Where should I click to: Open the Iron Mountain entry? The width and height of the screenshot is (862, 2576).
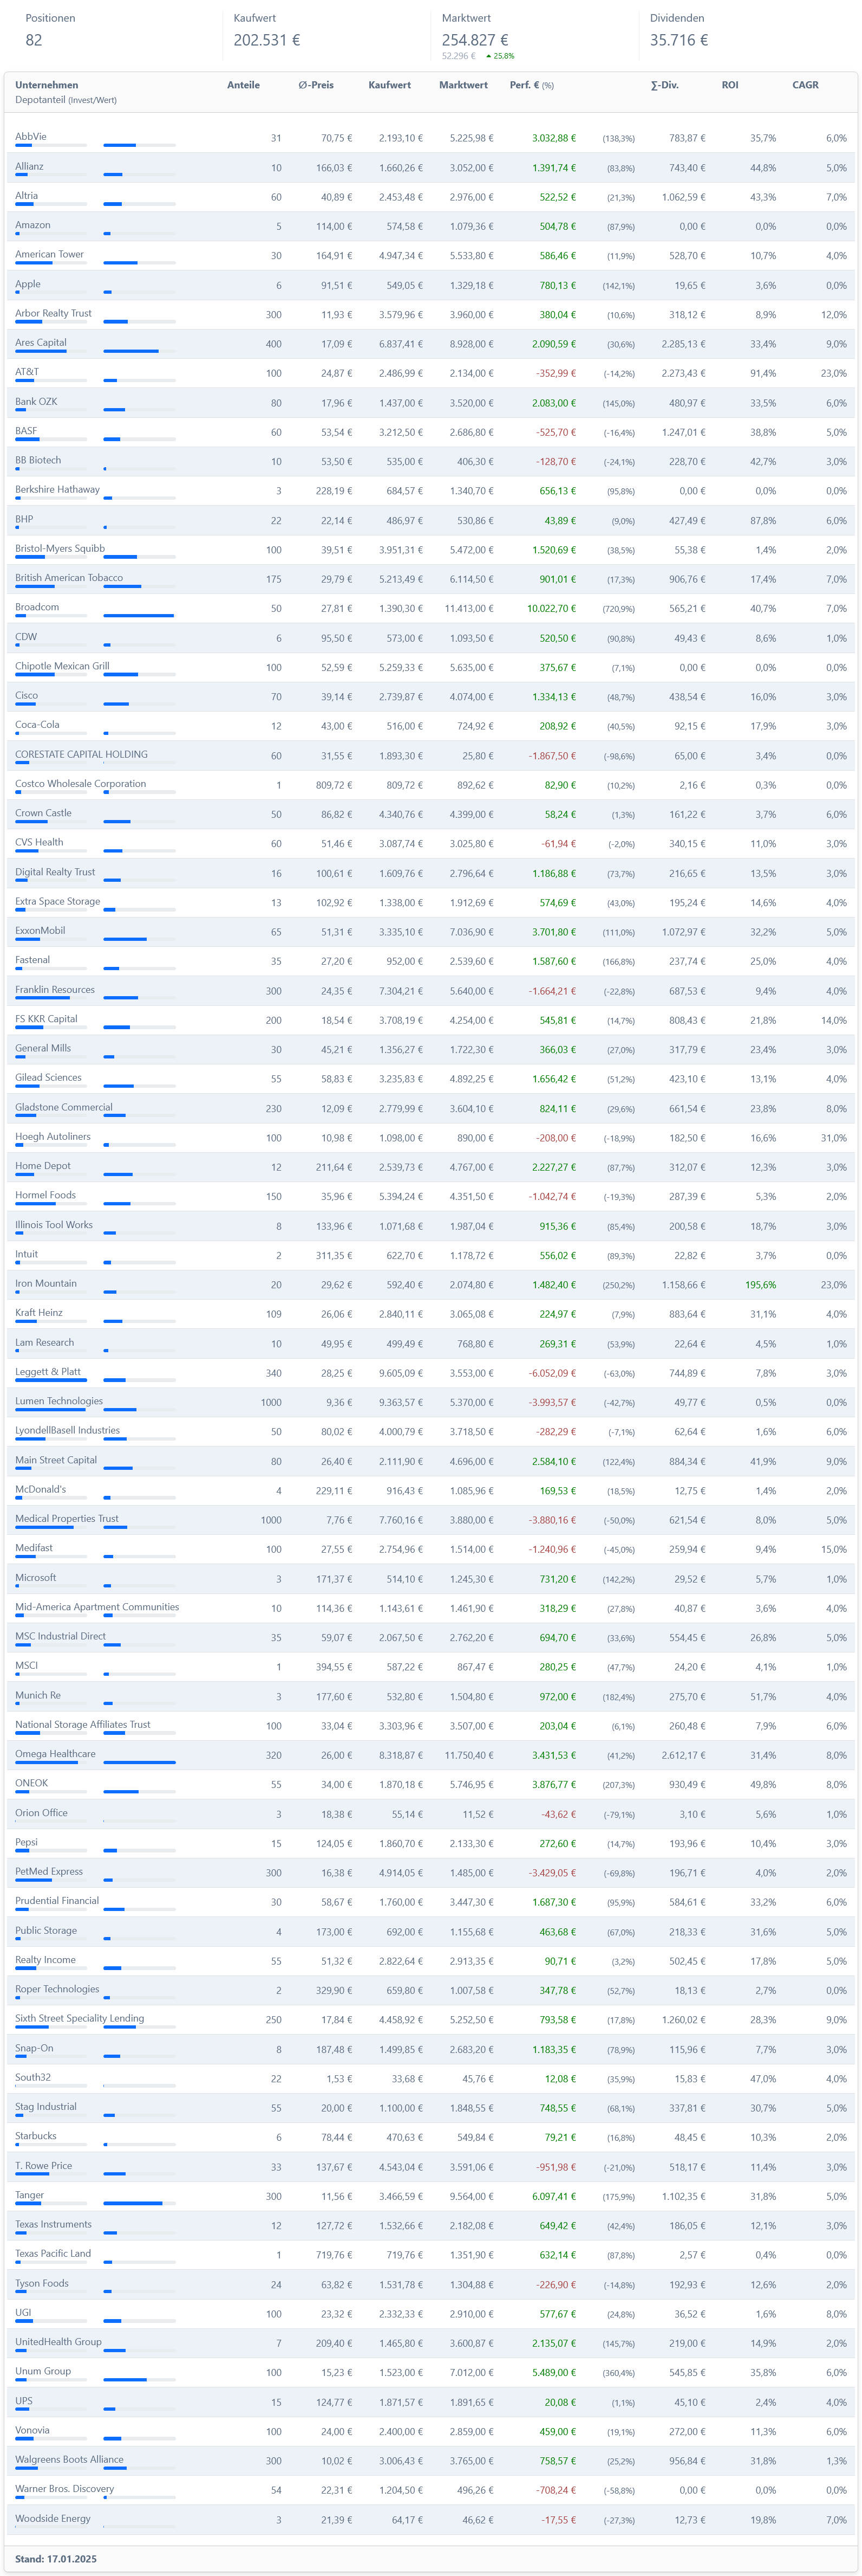(x=46, y=1283)
